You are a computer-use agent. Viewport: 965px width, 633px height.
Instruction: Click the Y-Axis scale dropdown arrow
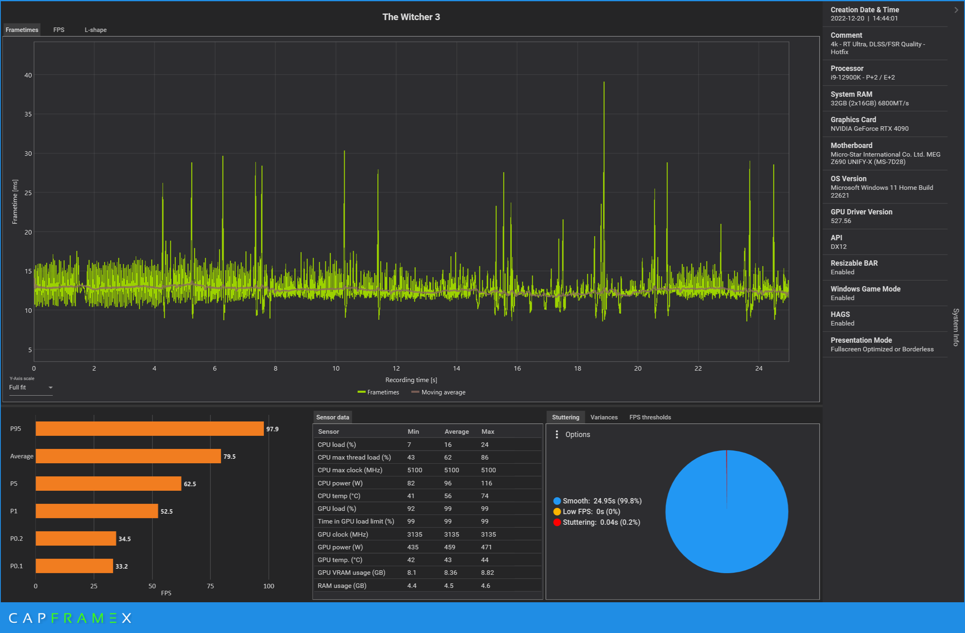(50, 387)
